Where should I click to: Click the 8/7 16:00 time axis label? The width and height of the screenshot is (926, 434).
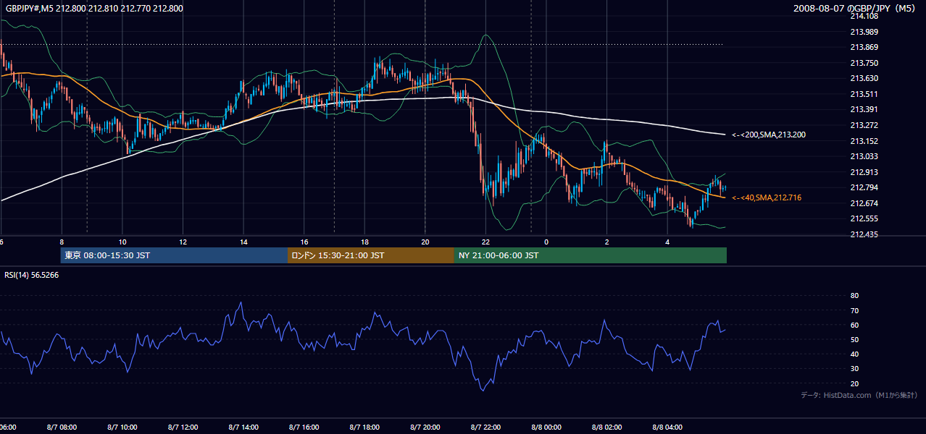[x=304, y=427]
